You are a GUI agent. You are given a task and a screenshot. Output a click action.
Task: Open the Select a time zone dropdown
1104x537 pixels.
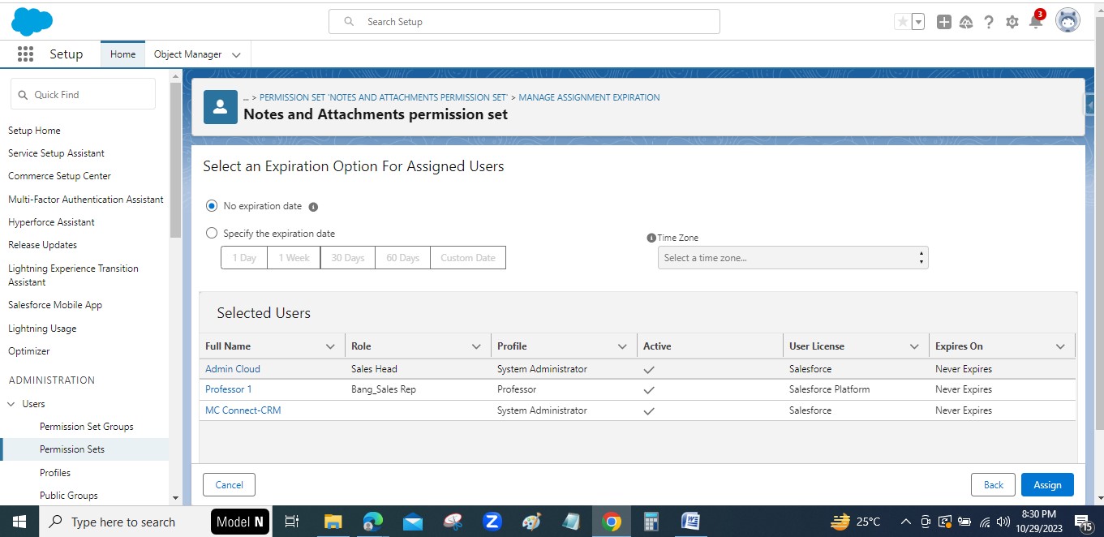tap(793, 258)
